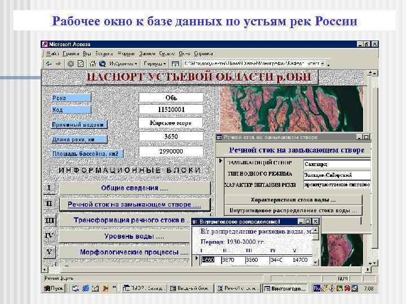This screenshot has height=304, width=406.
Task: Click the Пуск Start button
Action: pyautogui.click(x=54, y=288)
